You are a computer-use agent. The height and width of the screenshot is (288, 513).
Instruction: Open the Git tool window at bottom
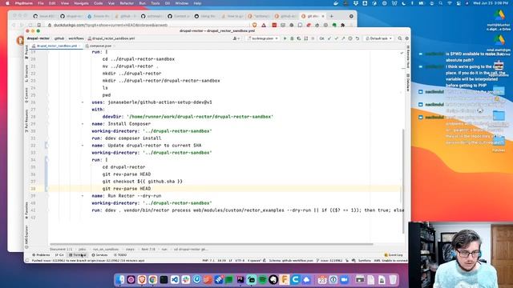coord(59,255)
